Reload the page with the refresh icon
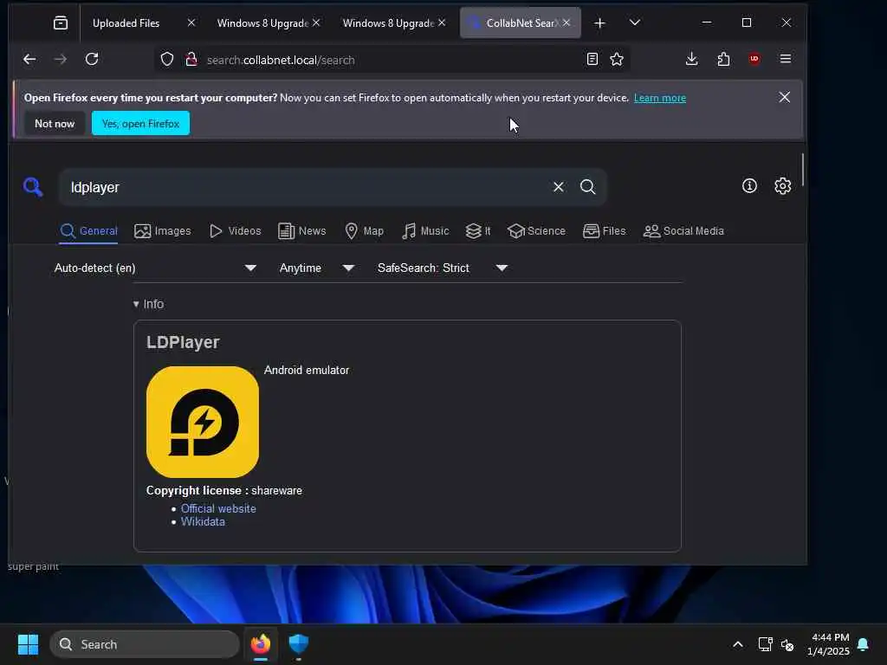 tap(92, 59)
